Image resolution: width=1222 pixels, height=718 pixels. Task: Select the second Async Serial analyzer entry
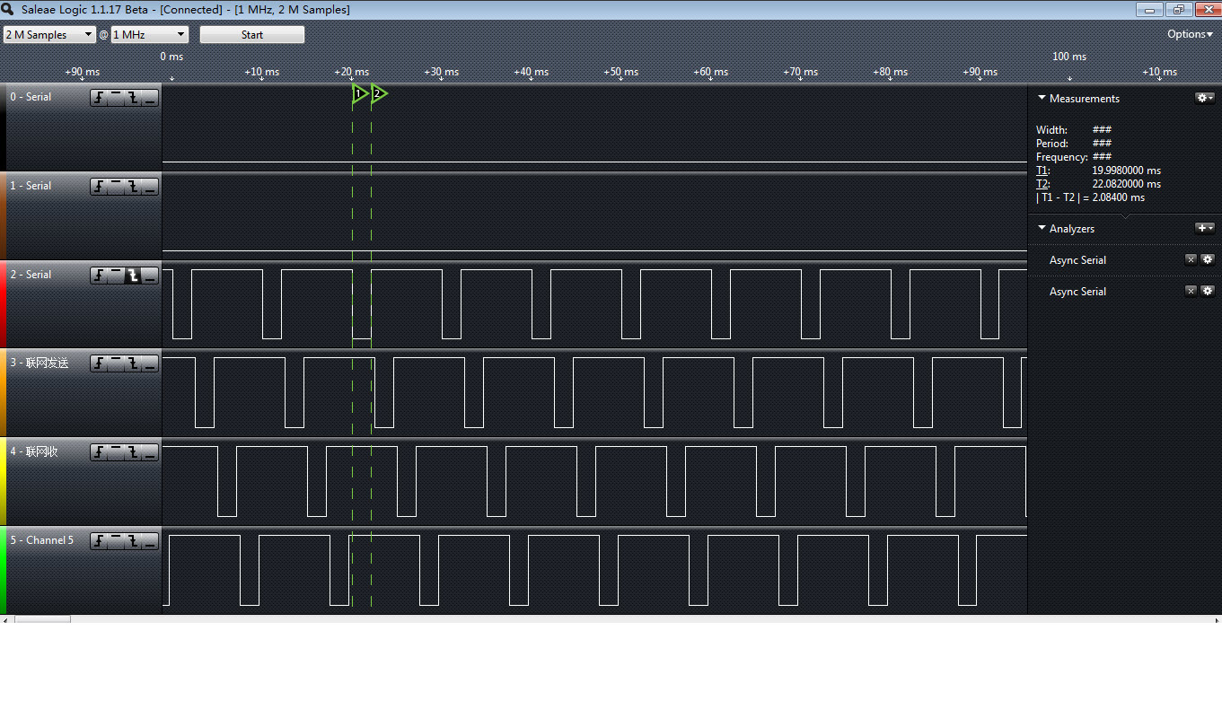pyautogui.click(x=1077, y=292)
